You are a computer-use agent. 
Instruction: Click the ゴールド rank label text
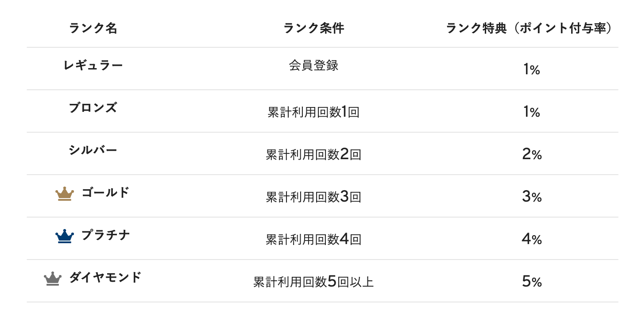coord(105,193)
